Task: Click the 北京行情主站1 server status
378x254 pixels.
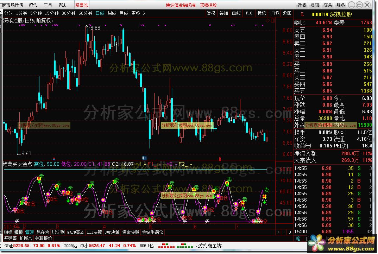Action: (209, 246)
